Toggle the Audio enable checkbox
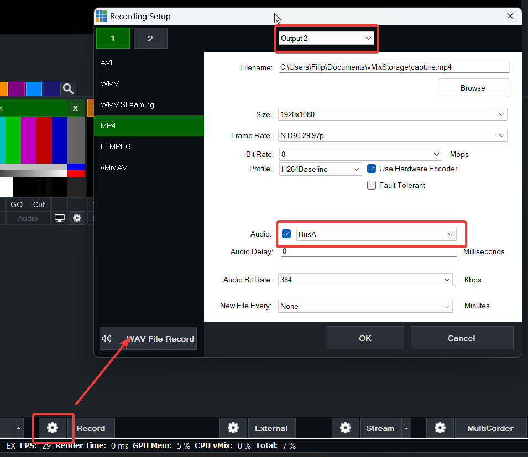The image size is (528, 457). click(x=286, y=234)
